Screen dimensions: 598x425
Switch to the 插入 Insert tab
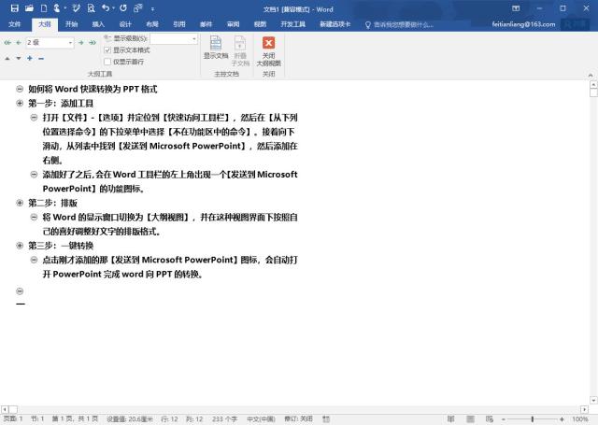[98, 24]
